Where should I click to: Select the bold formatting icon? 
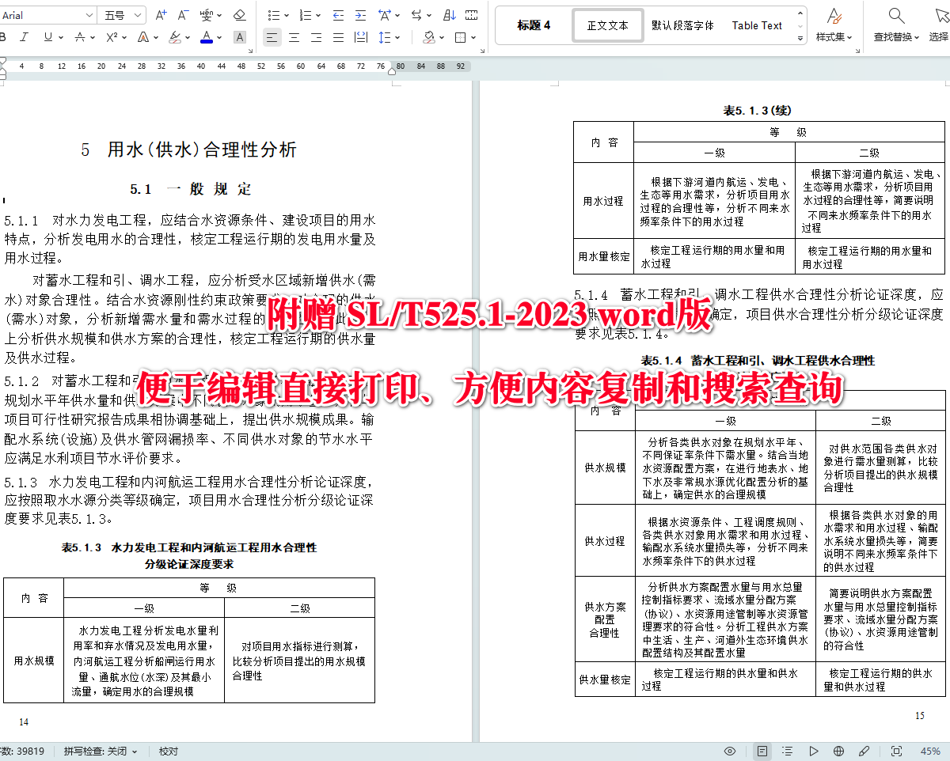5,37
